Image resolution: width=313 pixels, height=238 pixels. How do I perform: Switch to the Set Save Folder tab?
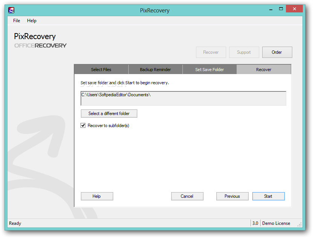pos(210,70)
